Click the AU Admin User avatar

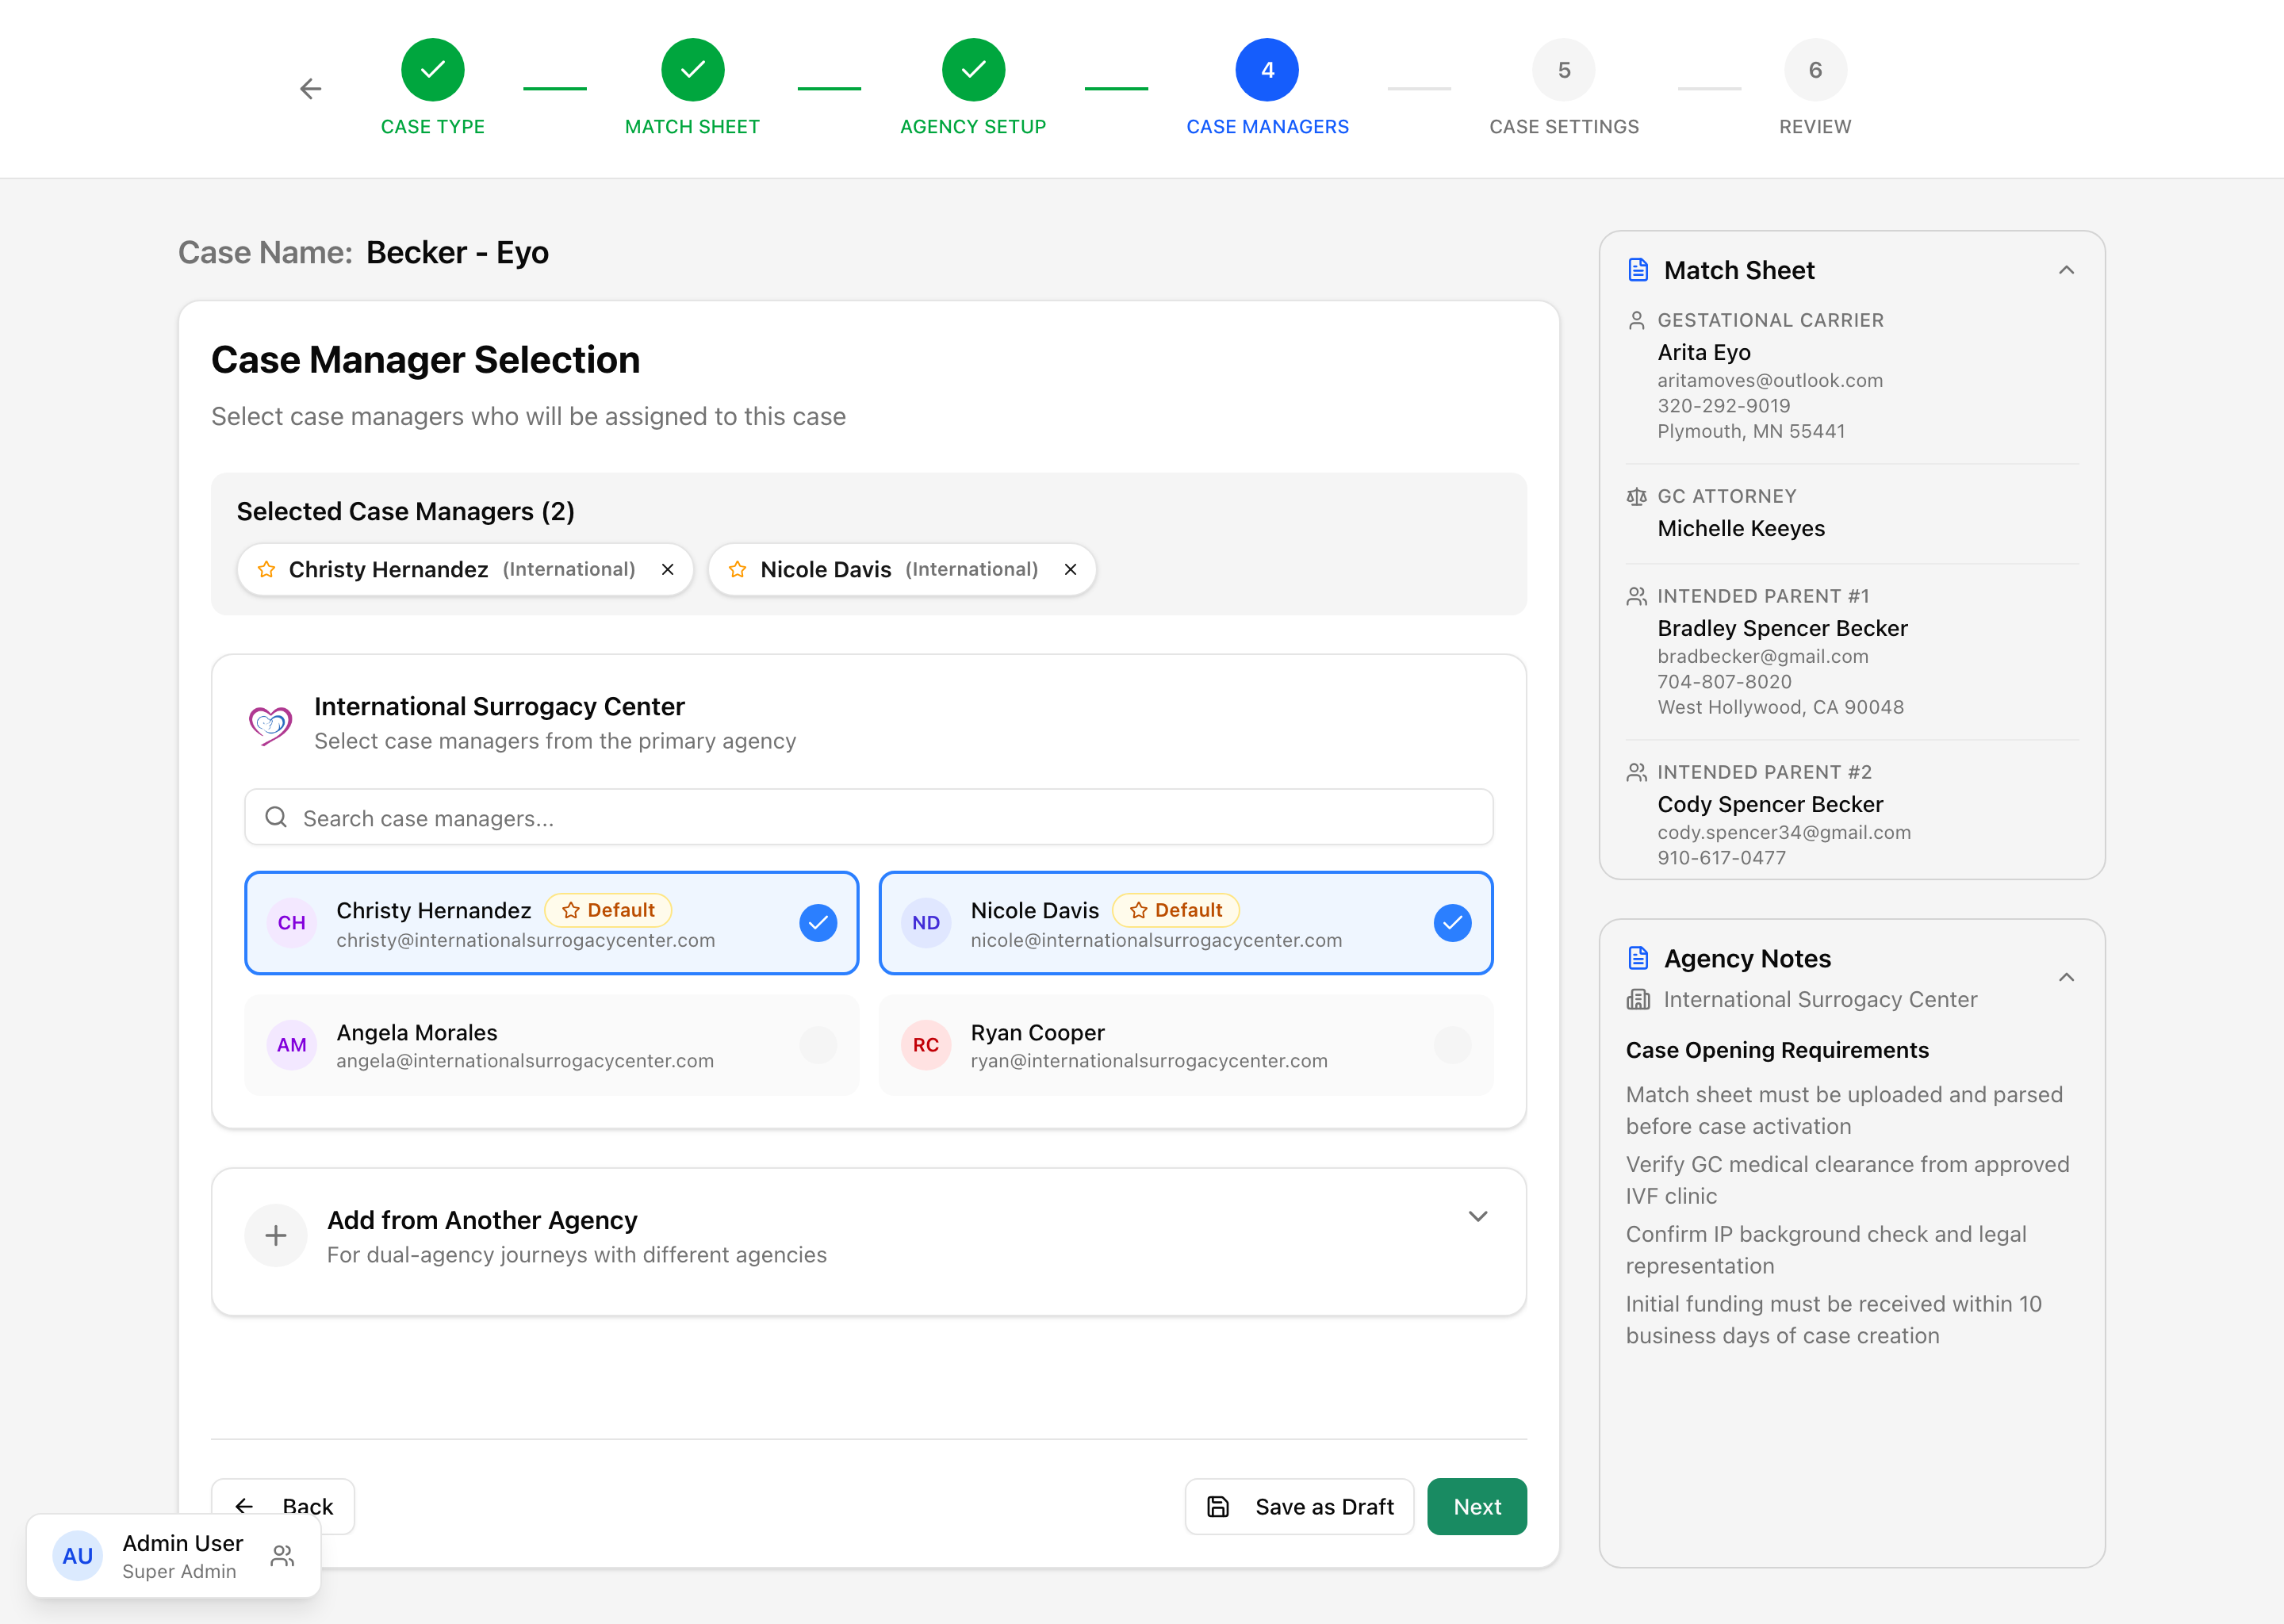(78, 1555)
